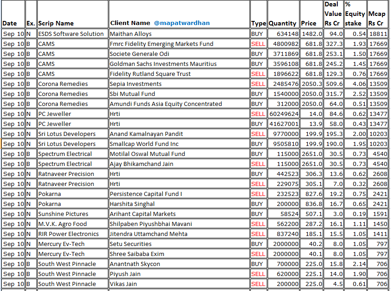Click the Piyush Jain cell
The image size is (391, 291).
pyautogui.click(x=179, y=274)
